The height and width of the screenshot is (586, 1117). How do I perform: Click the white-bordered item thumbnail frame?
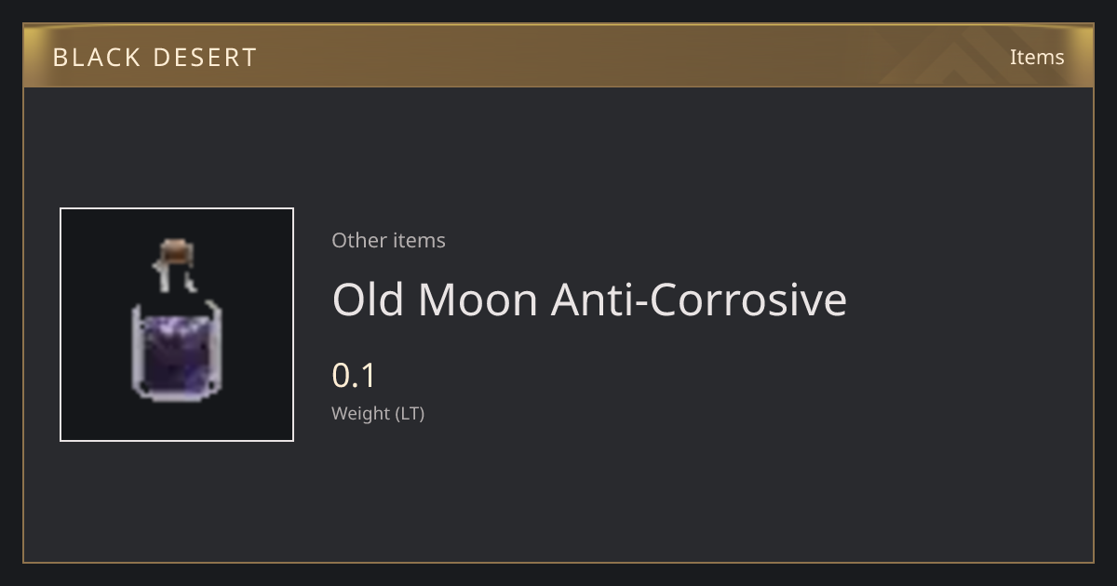pos(177,325)
